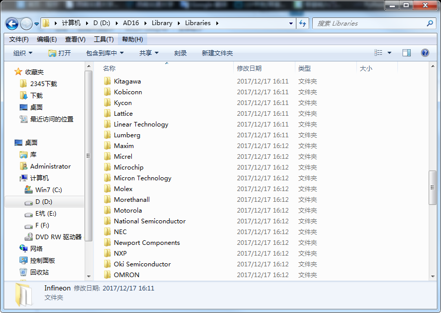The image size is (441, 313).
Task: Select the Microchip folder
Action: tap(124, 167)
